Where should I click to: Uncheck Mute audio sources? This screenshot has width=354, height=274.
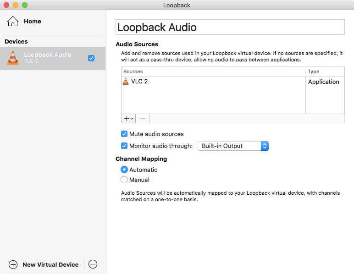click(124, 134)
